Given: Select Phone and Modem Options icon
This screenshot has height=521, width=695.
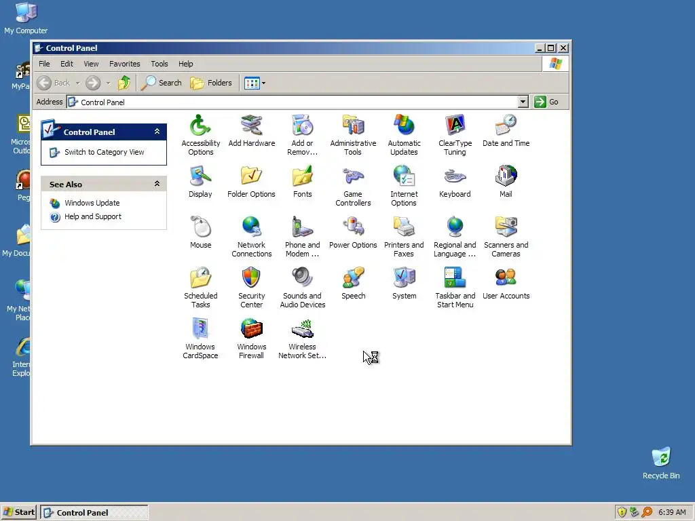Looking at the screenshot, I should tap(302, 227).
